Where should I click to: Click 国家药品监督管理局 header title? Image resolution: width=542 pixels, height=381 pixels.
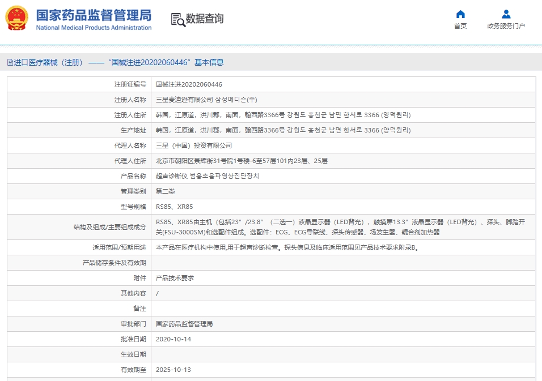94,15
